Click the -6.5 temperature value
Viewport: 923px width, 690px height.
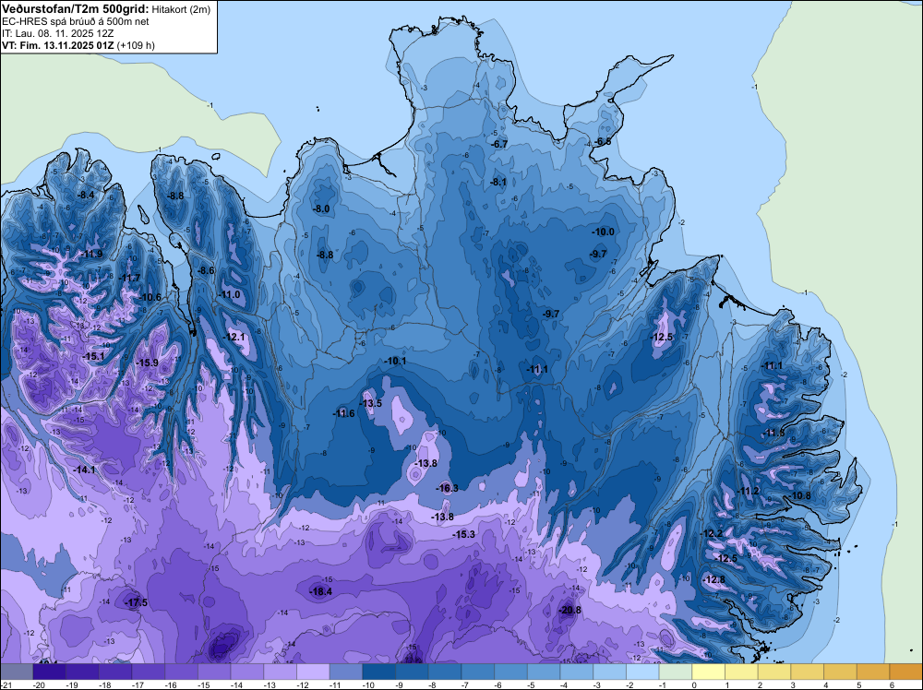click(602, 141)
